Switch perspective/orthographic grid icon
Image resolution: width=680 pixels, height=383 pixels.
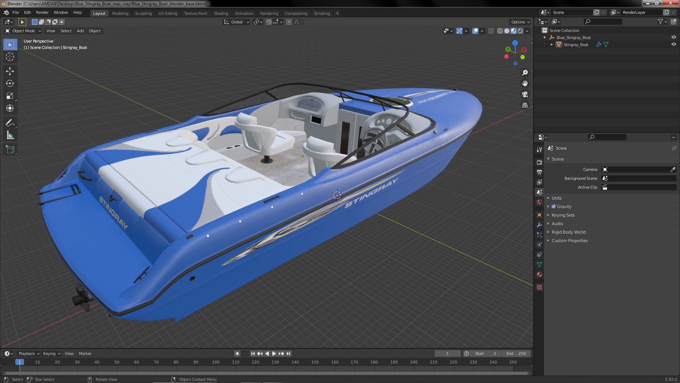[x=525, y=105]
